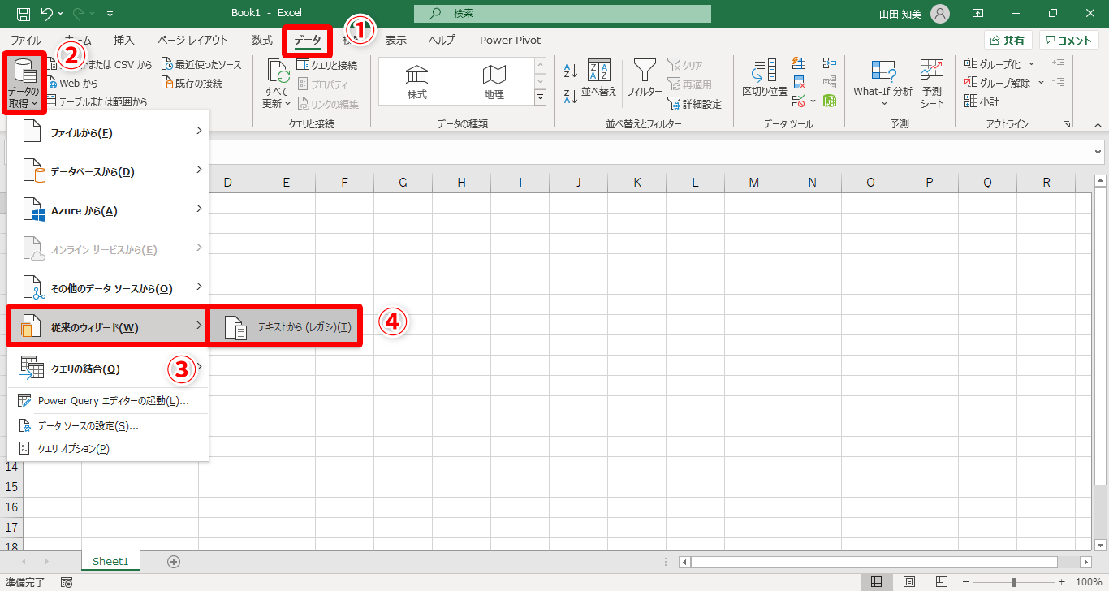Zoom out with the minus button
1109x591 pixels.
pyautogui.click(x=966, y=582)
